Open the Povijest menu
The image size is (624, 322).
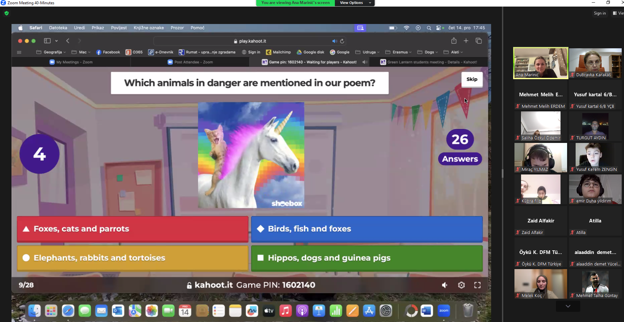click(119, 28)
